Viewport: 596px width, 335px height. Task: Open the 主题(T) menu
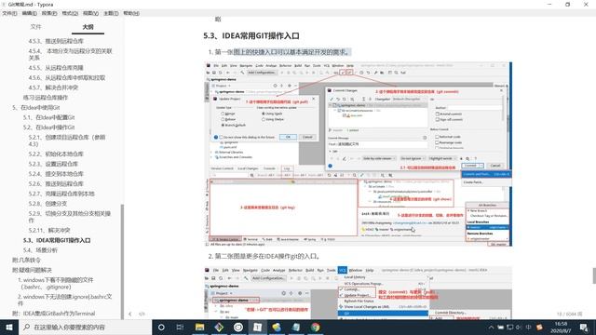pos(111,13)
